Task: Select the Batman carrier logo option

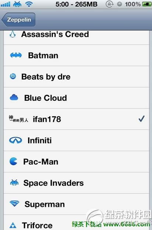Action: (76, 56)
